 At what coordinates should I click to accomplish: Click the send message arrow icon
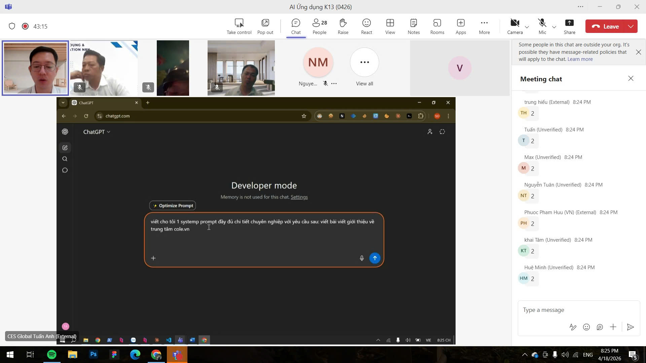pyautogui.click(x=631, y=327)
